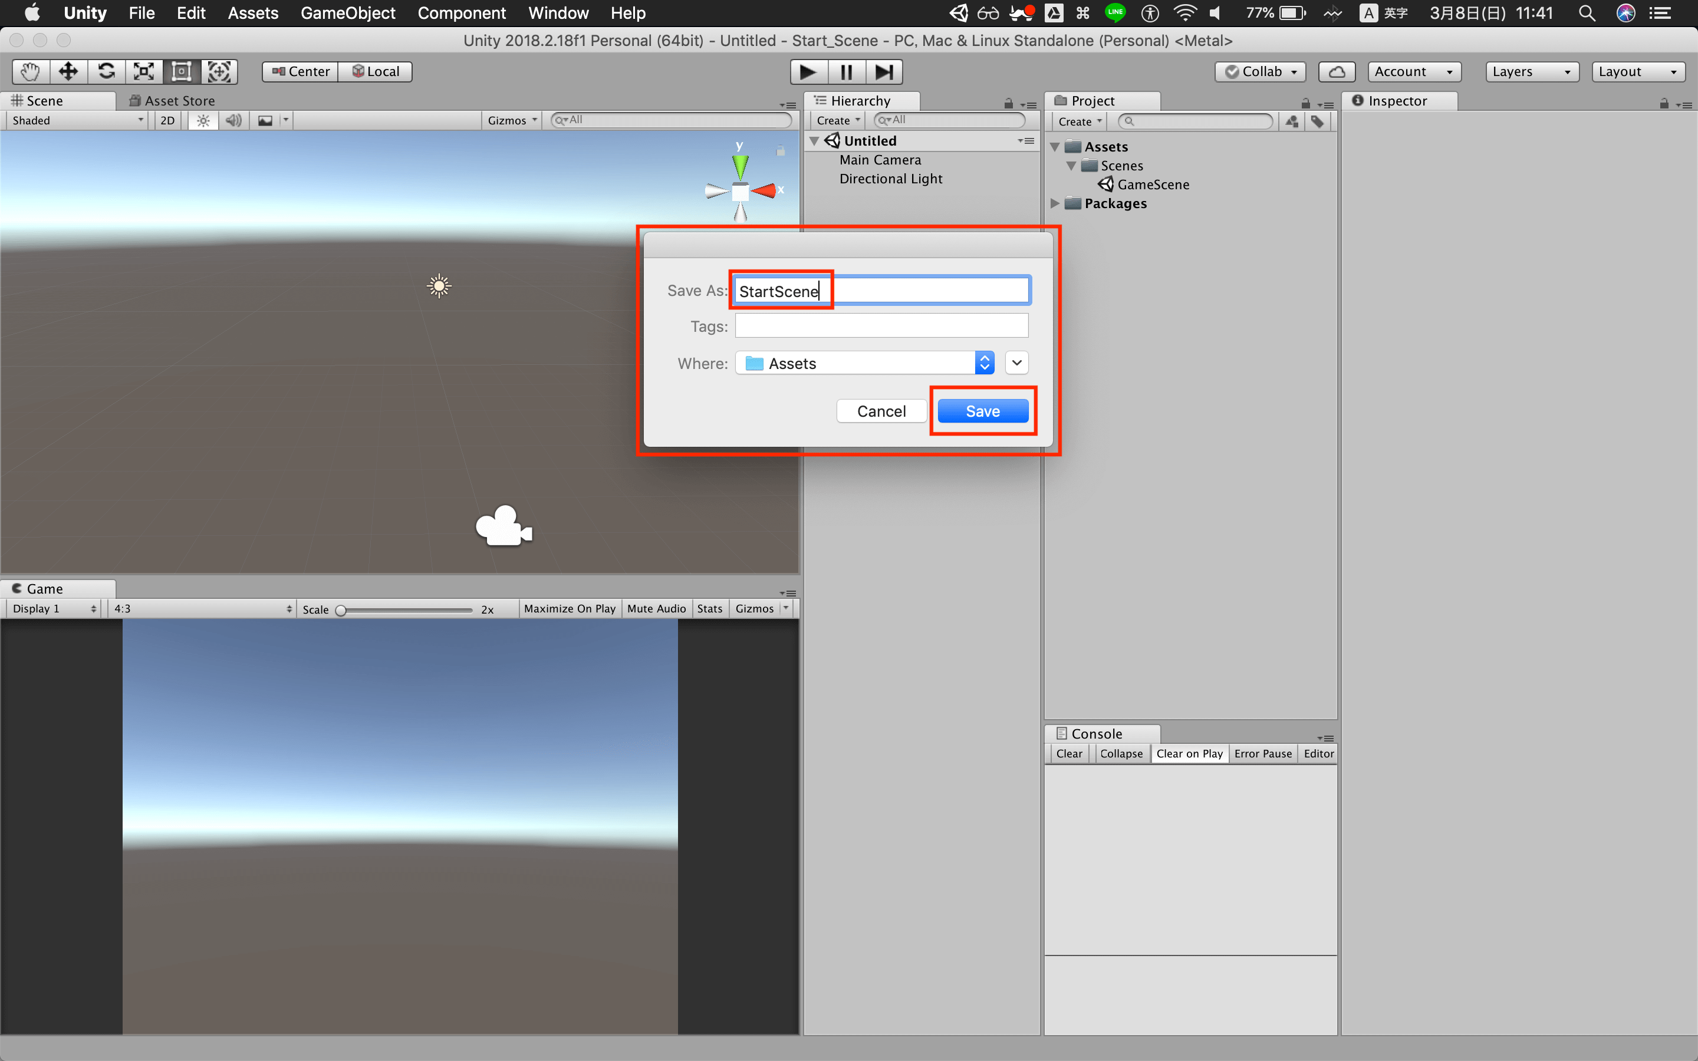Viewport: 1698px width, 1061px height.
Task: Click the Save button in dialog
Action: pyautogui.click(x=982, y=411)
